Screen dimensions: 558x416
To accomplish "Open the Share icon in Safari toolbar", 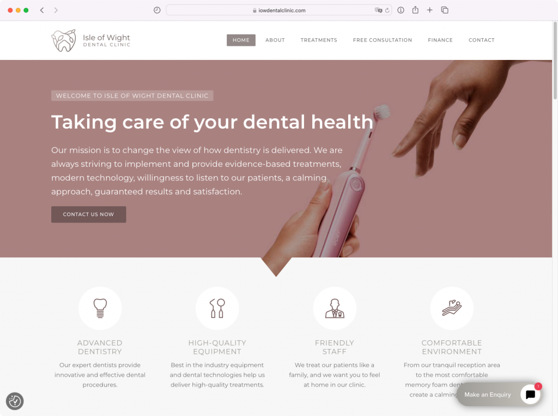I will pyautogui.click(x=415, y=10).
